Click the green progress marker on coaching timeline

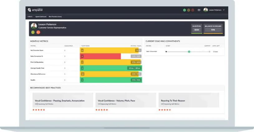pyautogui.click(x=189, y=52)
